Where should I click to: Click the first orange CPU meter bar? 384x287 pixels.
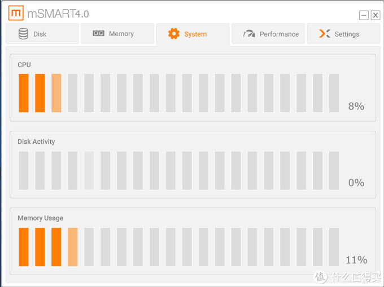point(23,93)
